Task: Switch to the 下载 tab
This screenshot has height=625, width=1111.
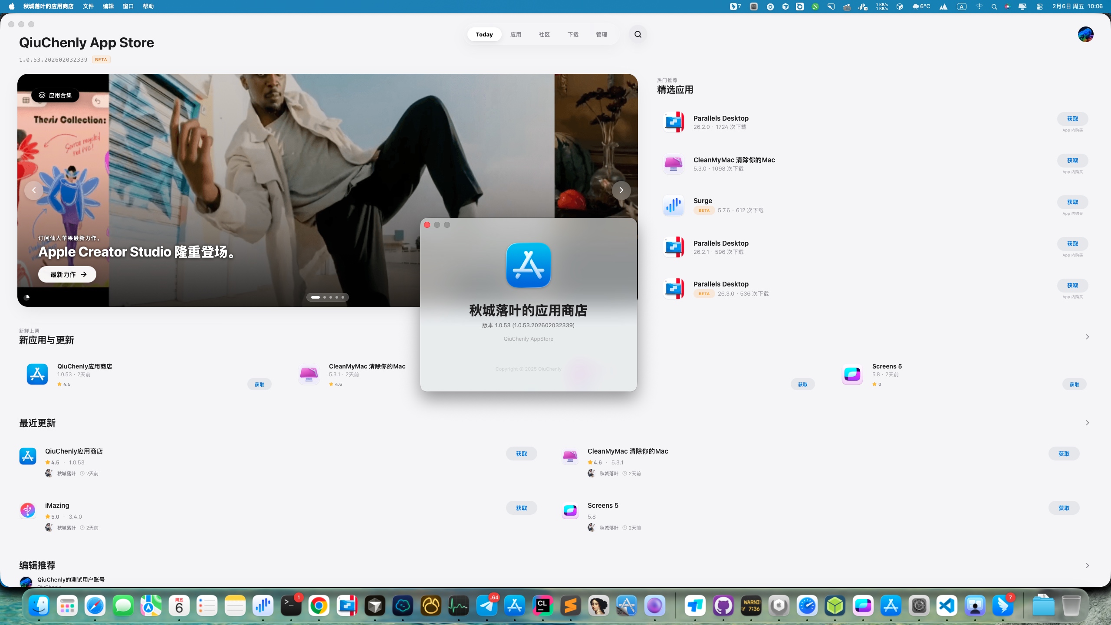Action: coord(572,34)
